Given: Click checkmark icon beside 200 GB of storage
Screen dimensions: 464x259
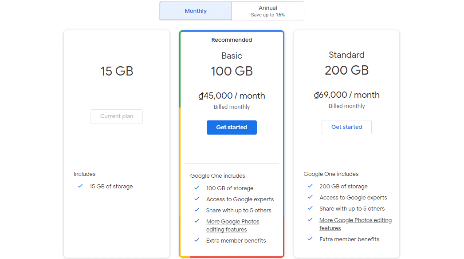Looking at the screenshot, I should (x=310, y=186).
